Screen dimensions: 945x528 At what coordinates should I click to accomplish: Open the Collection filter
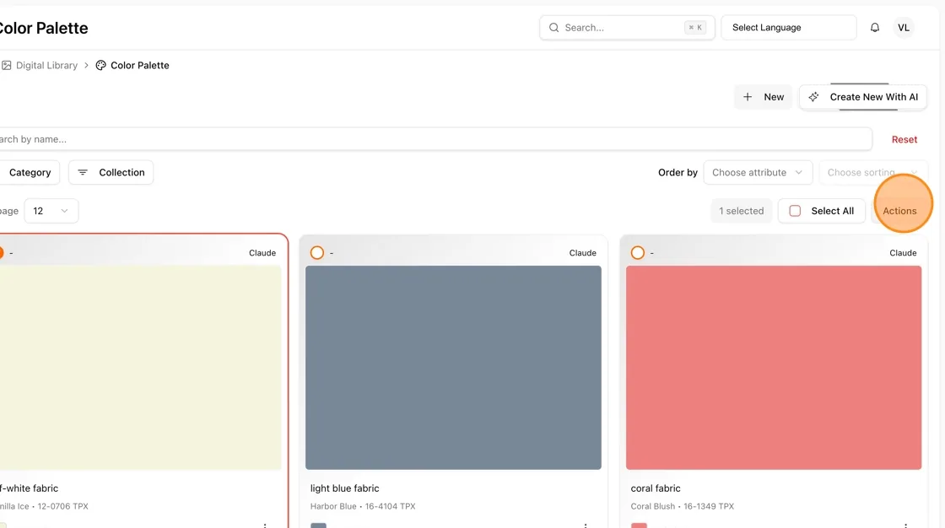pos(111,172)
